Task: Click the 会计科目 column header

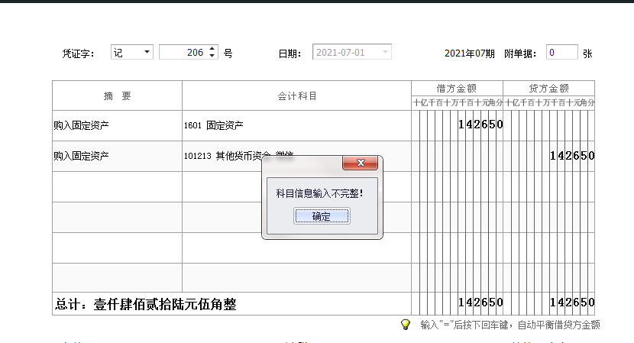Action: click(x=296, y=95)
